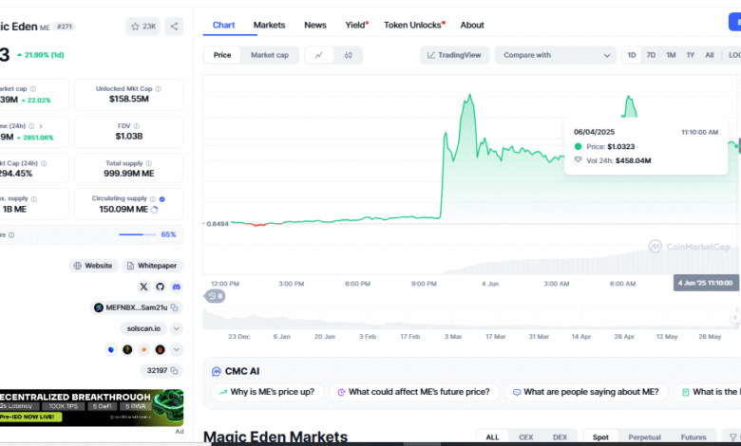Set chart range to All
The height and width of the screenshot is (446, 741).
click(710, 55)
